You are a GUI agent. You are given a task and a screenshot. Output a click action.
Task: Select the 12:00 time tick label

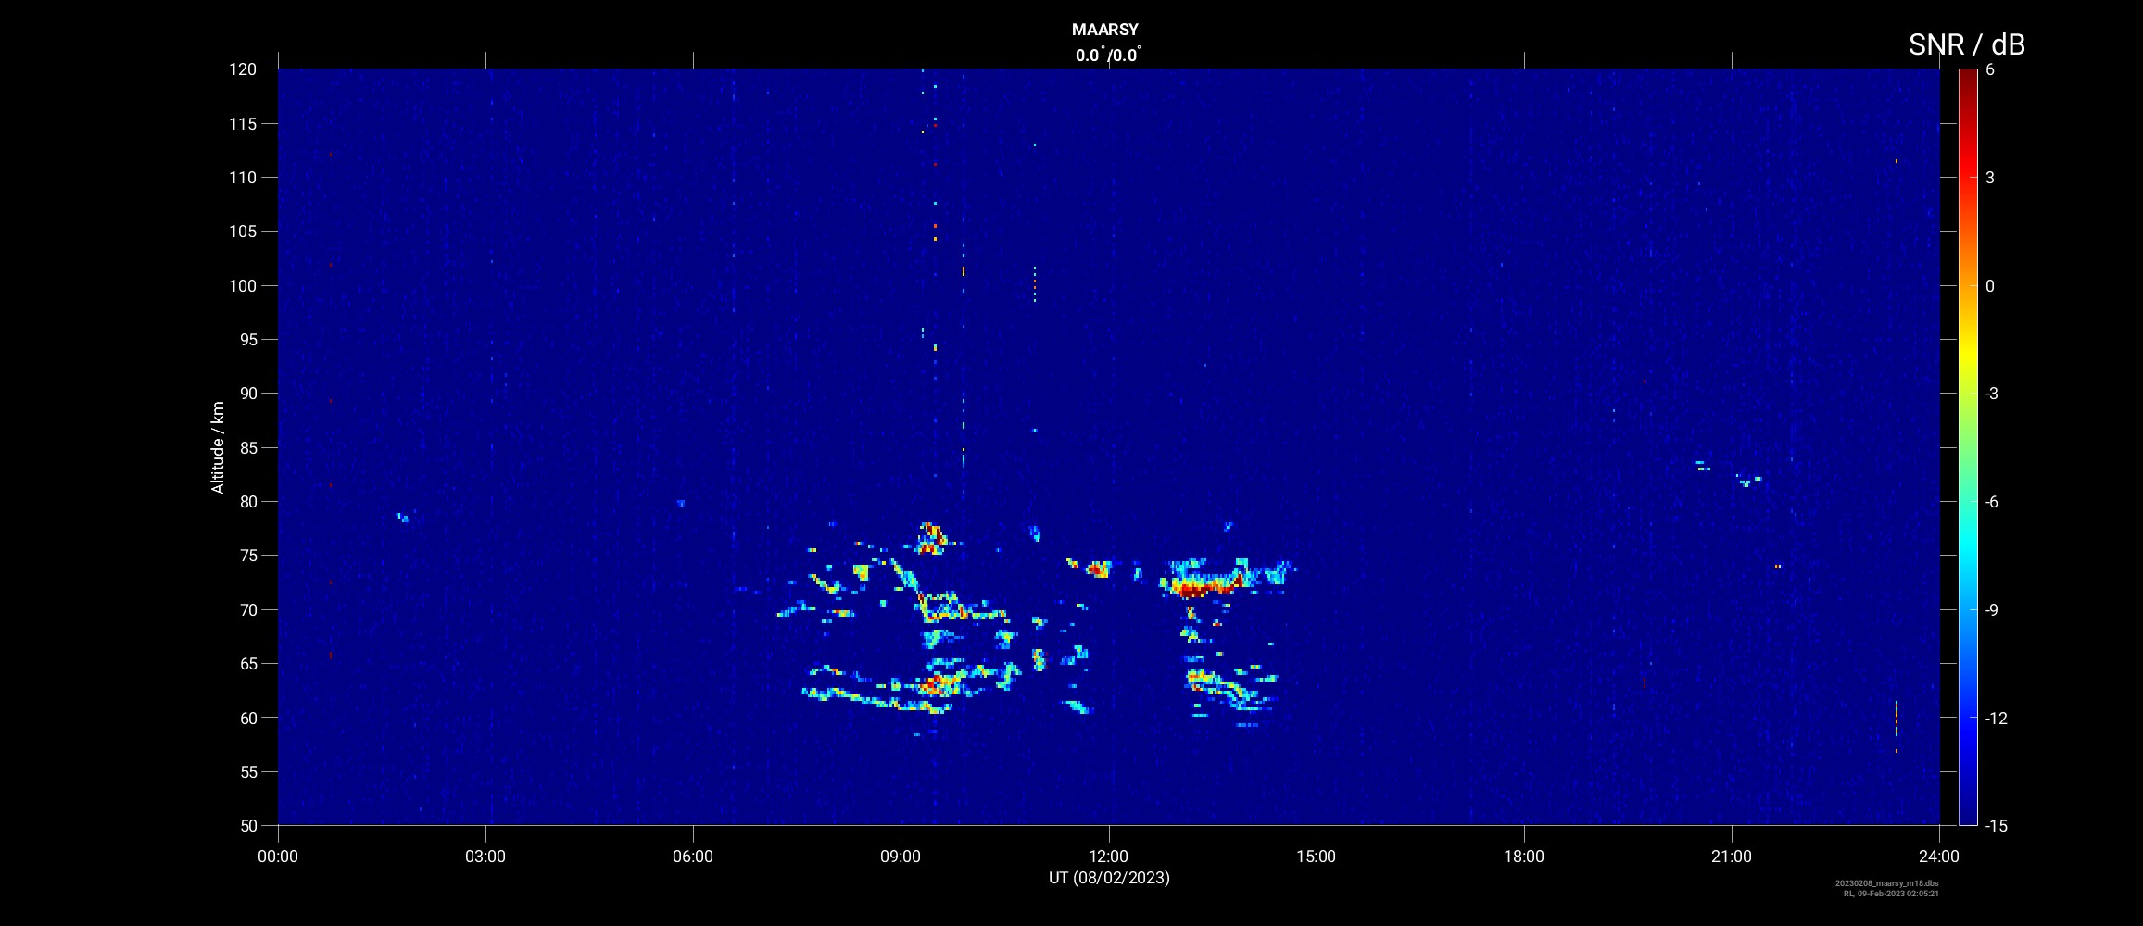pos(1108,857)
